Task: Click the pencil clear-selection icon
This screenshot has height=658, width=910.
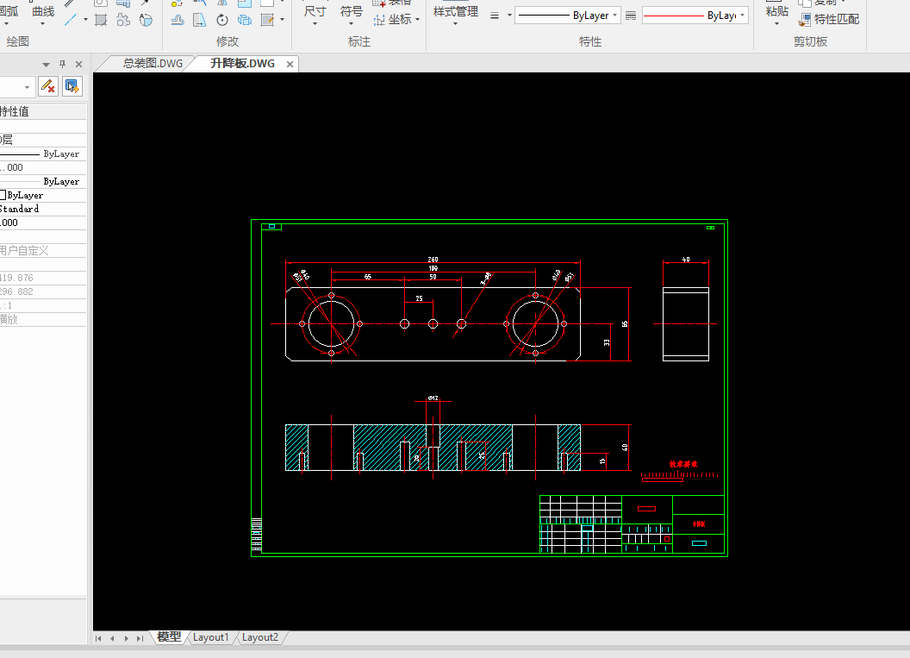Action: click(48, 86)
